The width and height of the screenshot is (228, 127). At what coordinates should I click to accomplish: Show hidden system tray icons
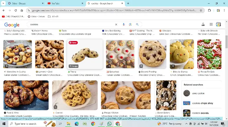(186, 124)
